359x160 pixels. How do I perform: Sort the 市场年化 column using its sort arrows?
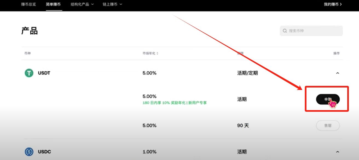(x=157, y=53)
